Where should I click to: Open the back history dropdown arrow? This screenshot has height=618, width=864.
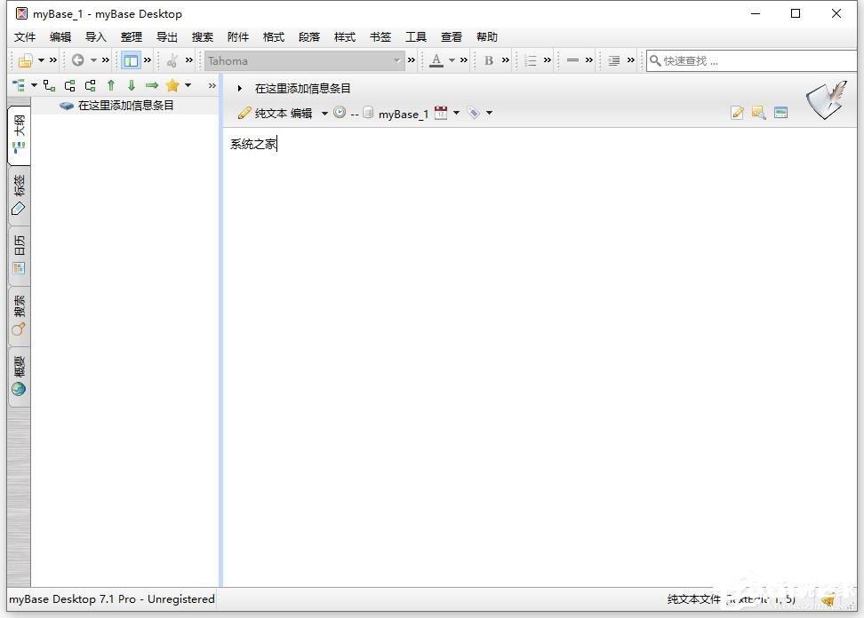pyautogui.click(x=93, y=60)
